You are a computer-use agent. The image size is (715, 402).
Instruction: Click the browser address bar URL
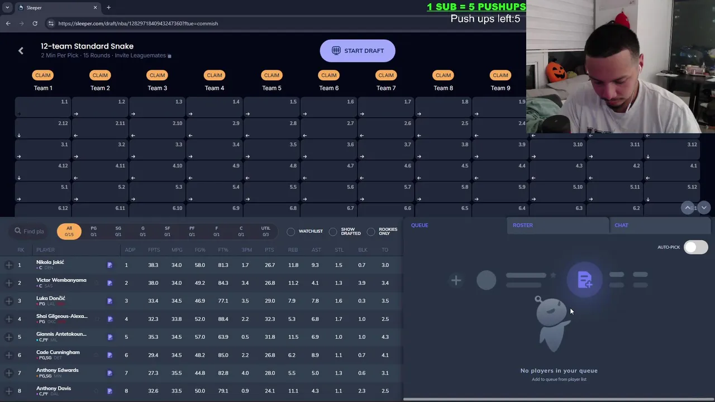pos(138,23)
